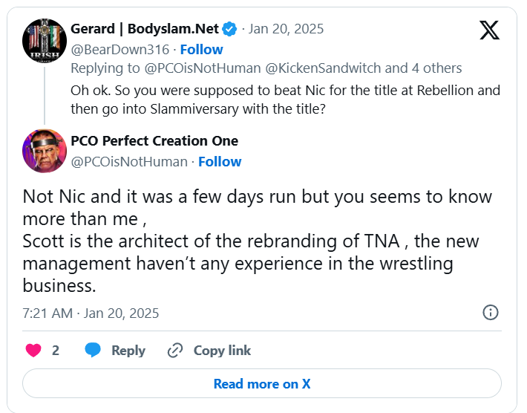Click the Copy link chain icon
Image resolution: width=527 pixels, height=413 pixels.
click(x=175, y=351)
